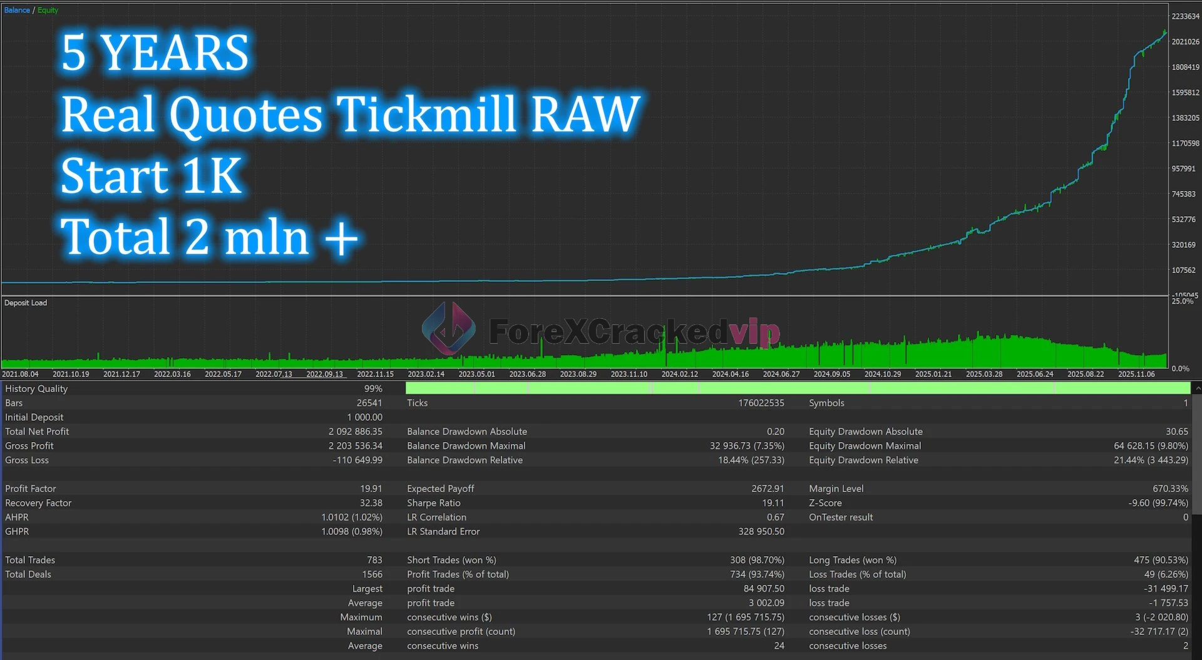Click the ForeXCrackedvip watermark text
The height and width of the screenshot is (660, 1202).
pos(634,332)
